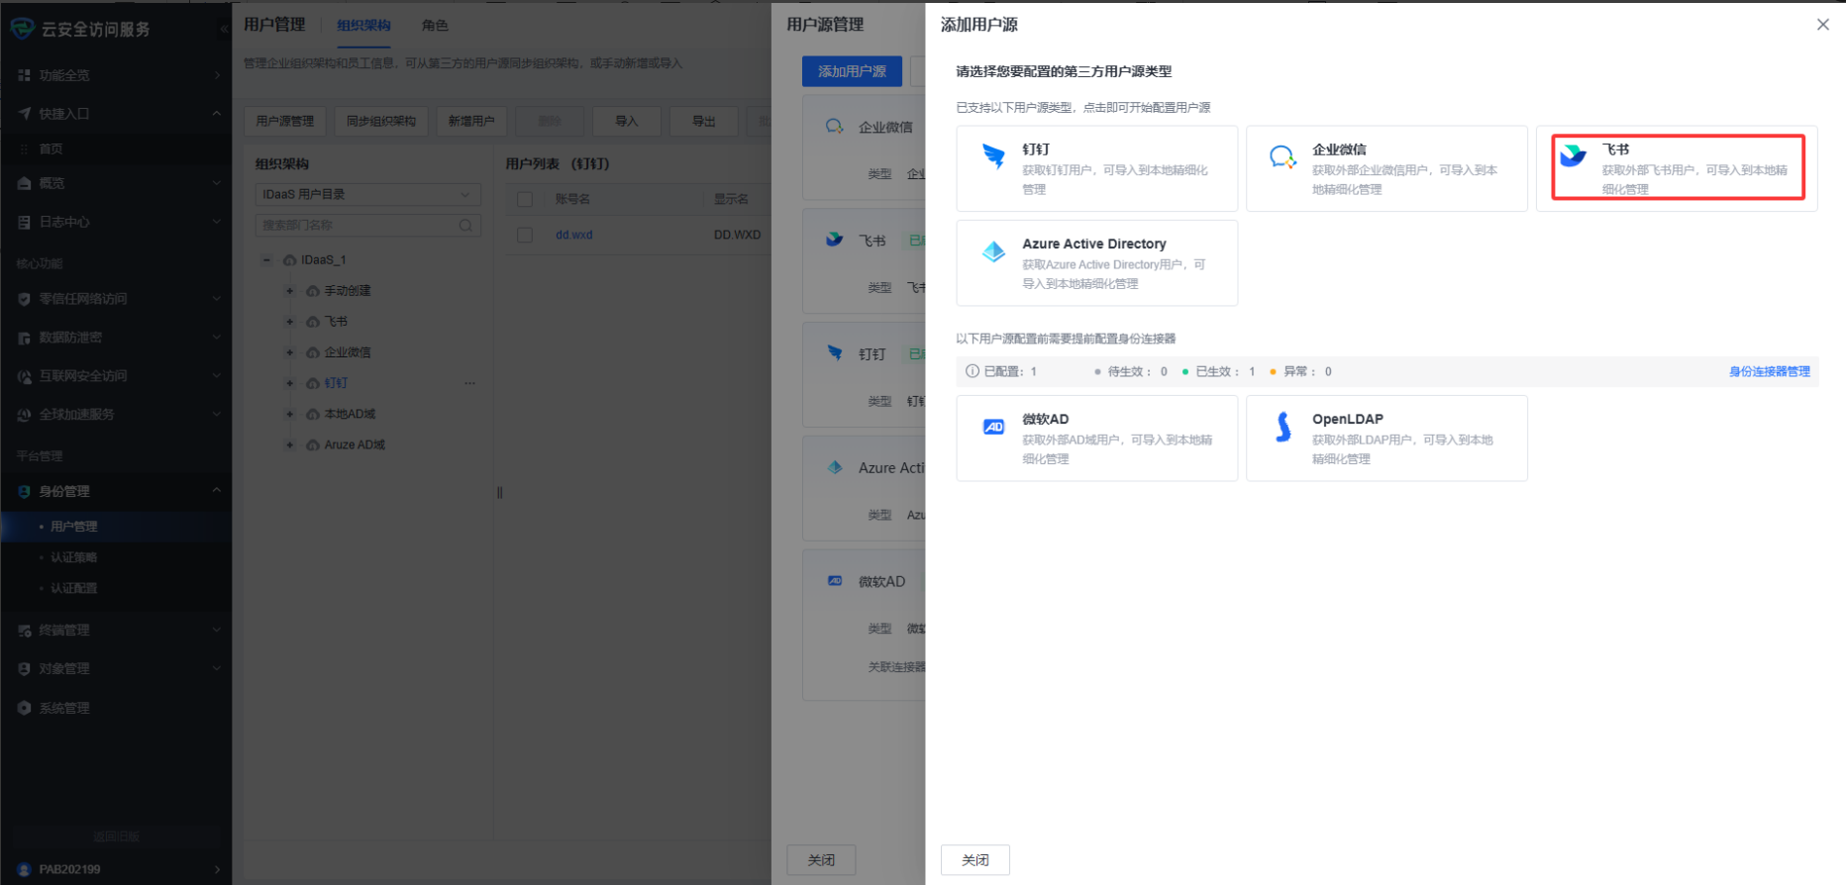Click 关闭 button of 用户源管理 panel
The image size is (1846, 885).
821,860
